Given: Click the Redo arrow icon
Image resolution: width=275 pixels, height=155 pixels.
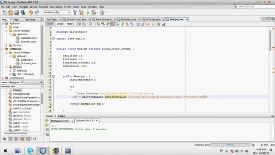Looking at the screenshot, I should point(37,12).
